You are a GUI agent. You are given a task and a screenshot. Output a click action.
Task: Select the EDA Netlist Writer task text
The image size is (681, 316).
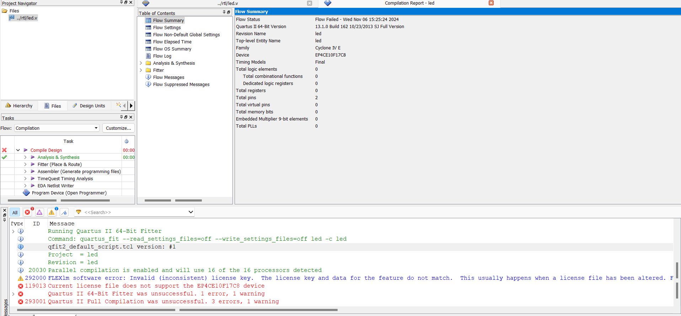coord(56,186)
